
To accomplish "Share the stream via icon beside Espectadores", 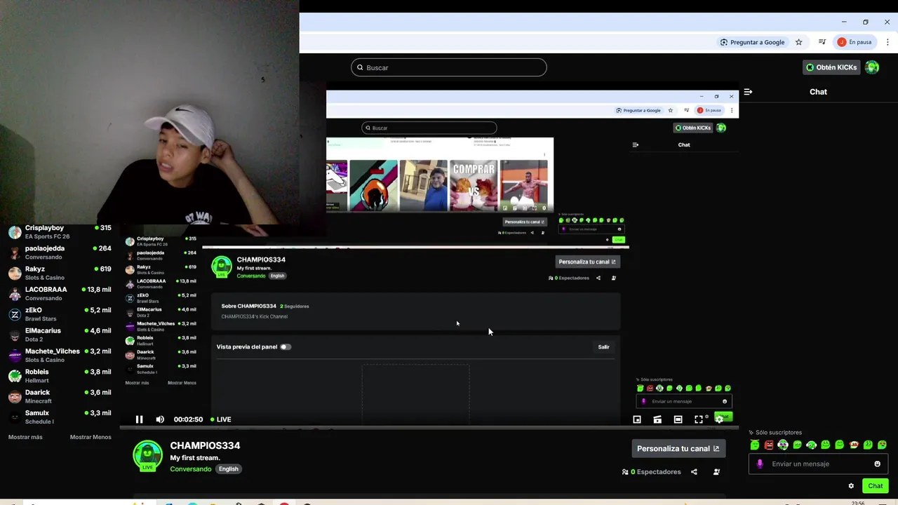I will 694,472.
